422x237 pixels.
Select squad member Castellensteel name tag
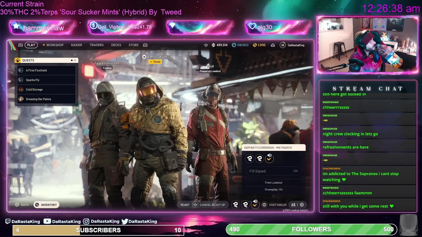(107, 63)
